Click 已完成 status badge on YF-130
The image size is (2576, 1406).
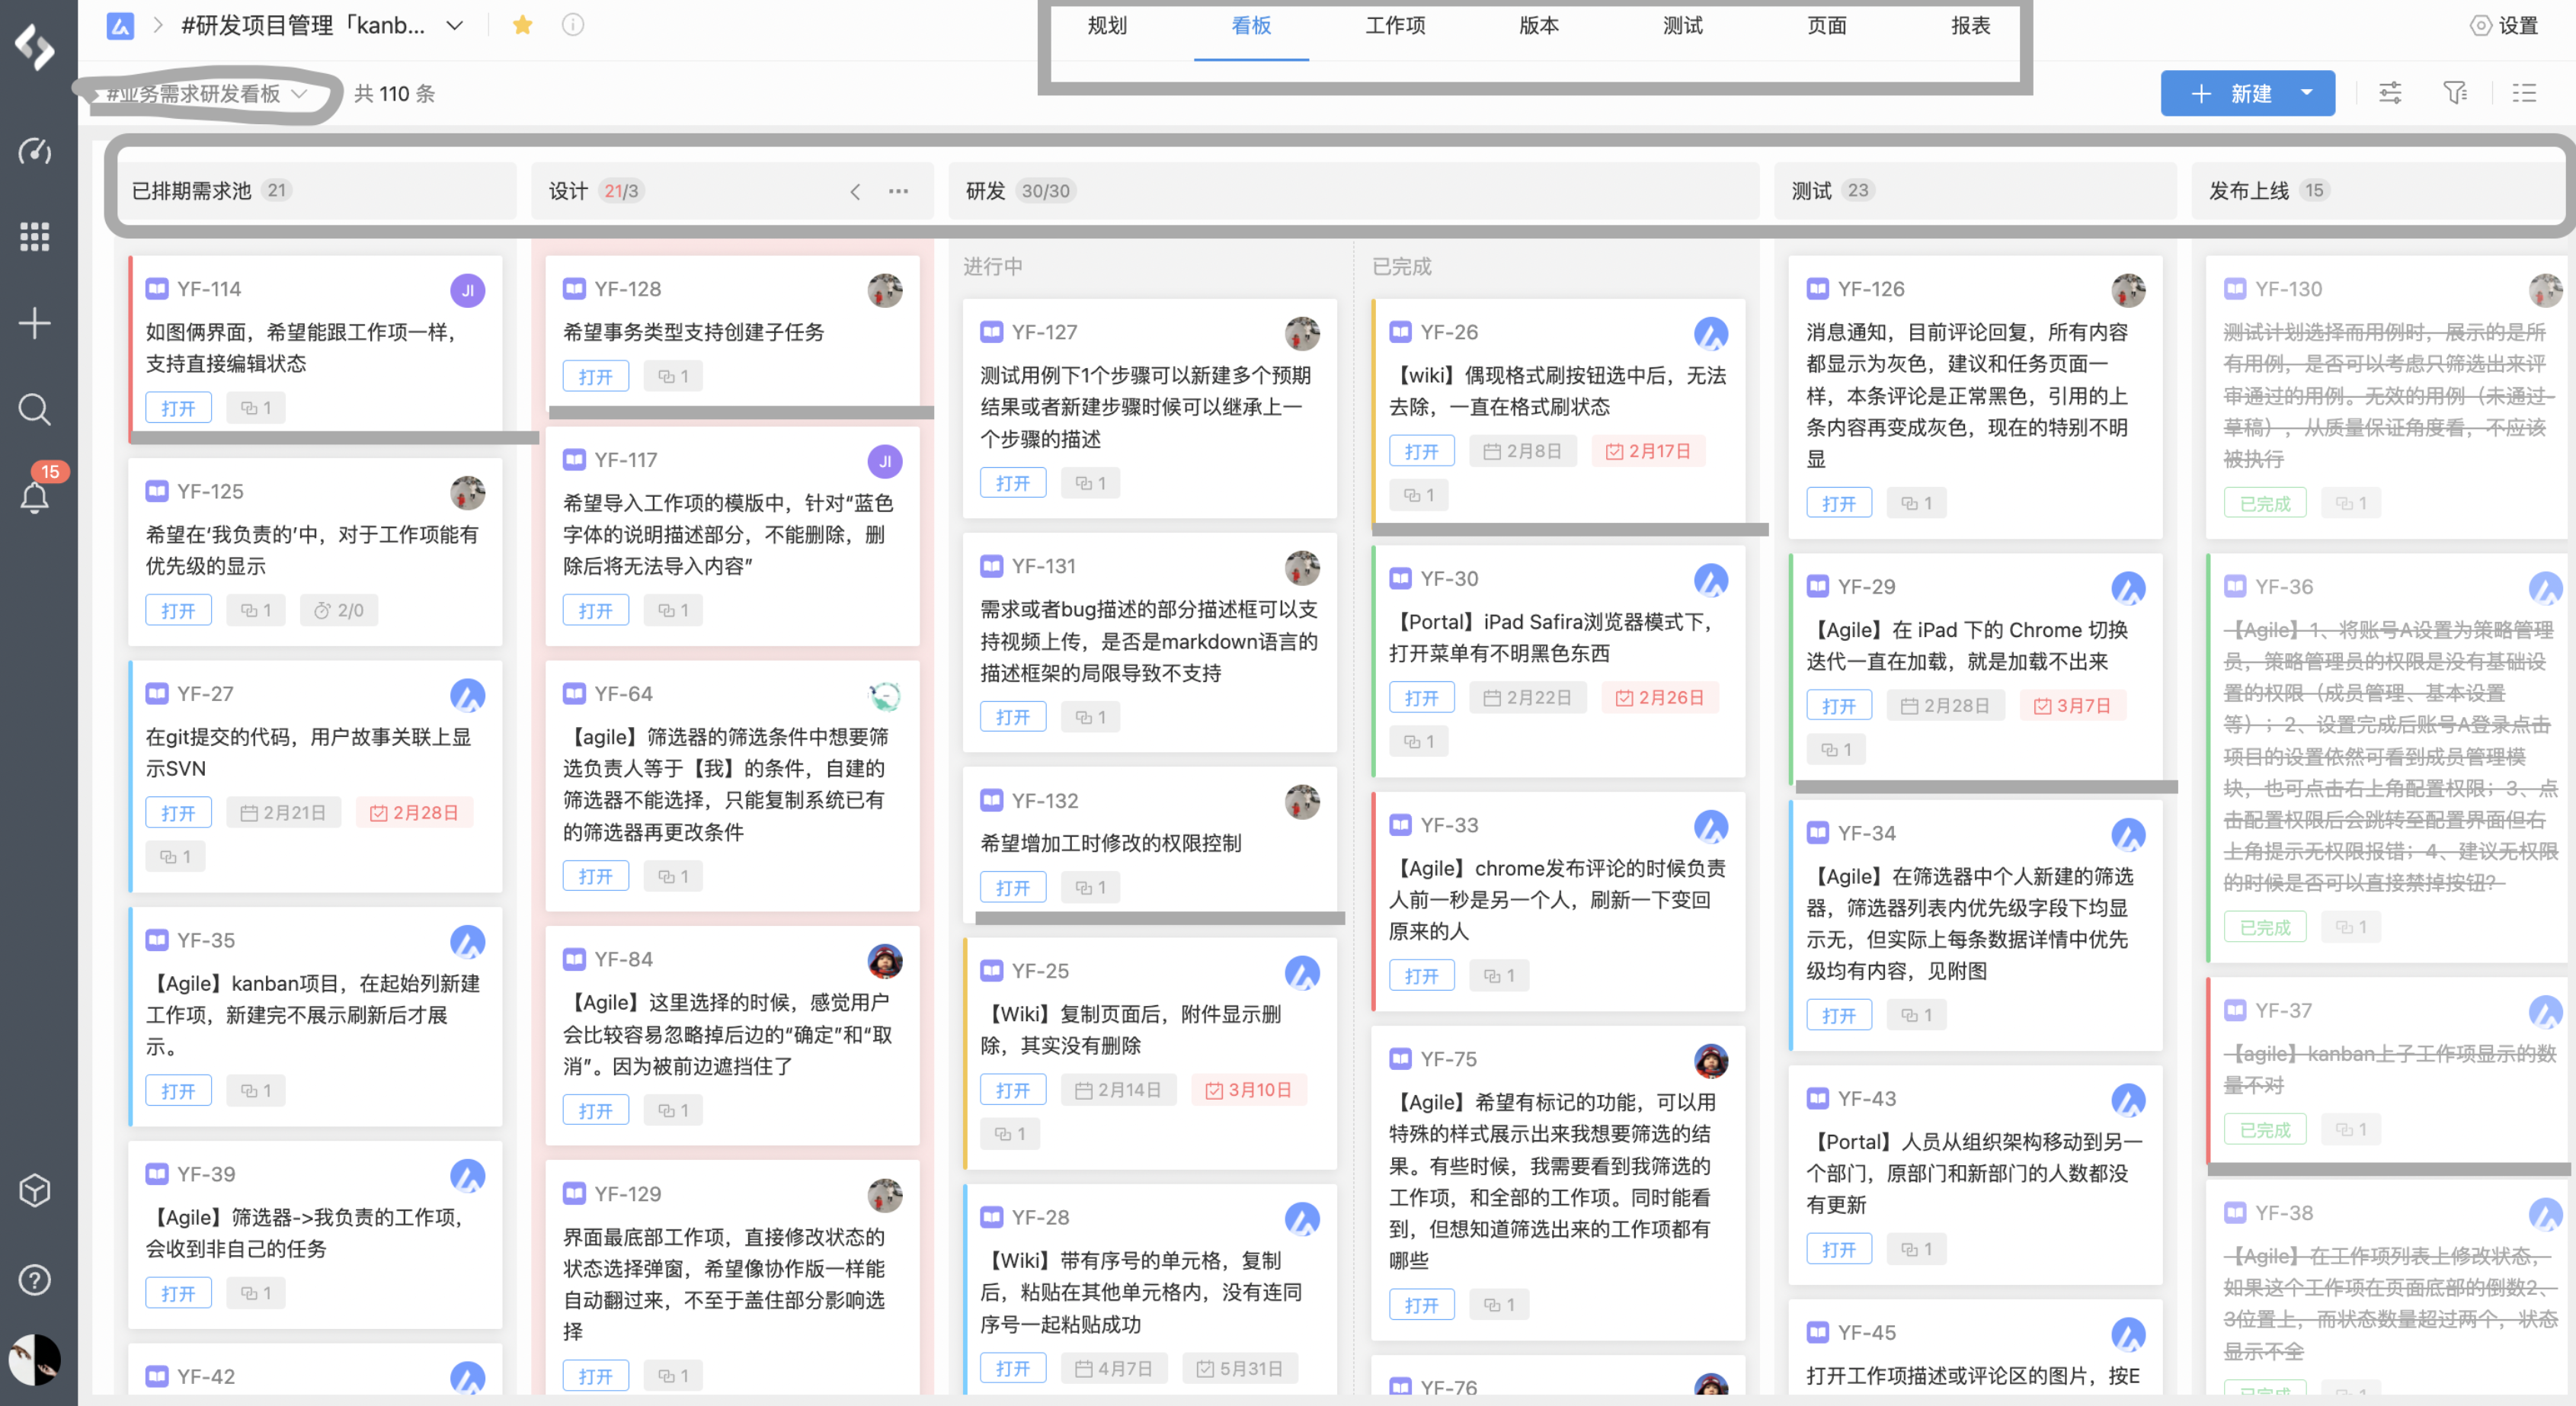[2264, 503]
